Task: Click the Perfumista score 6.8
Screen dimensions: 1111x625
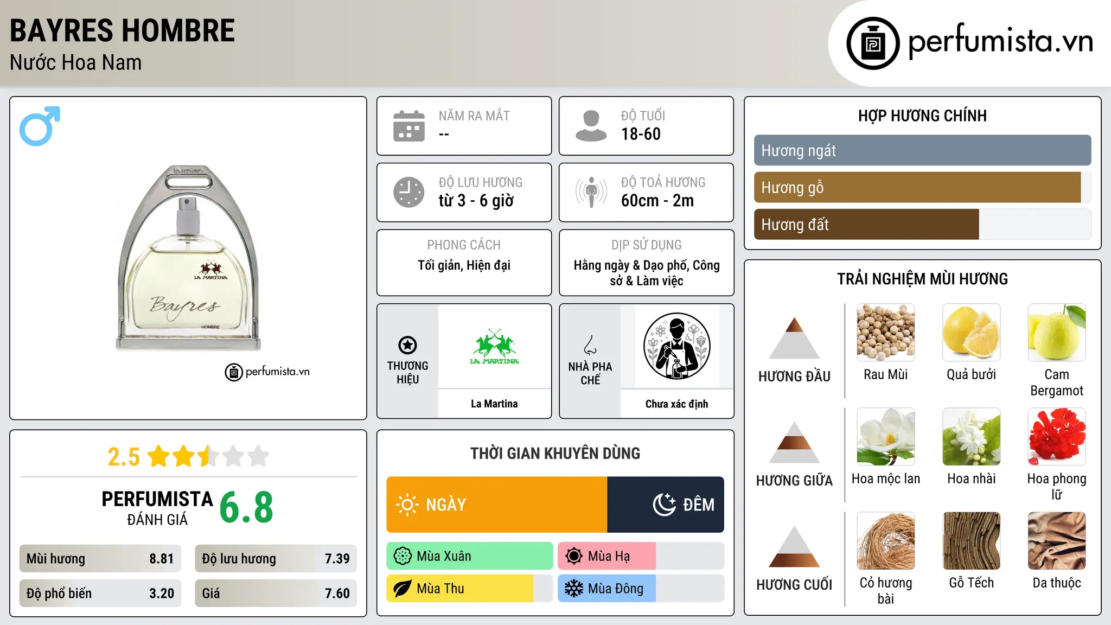Action: (246, 507)
